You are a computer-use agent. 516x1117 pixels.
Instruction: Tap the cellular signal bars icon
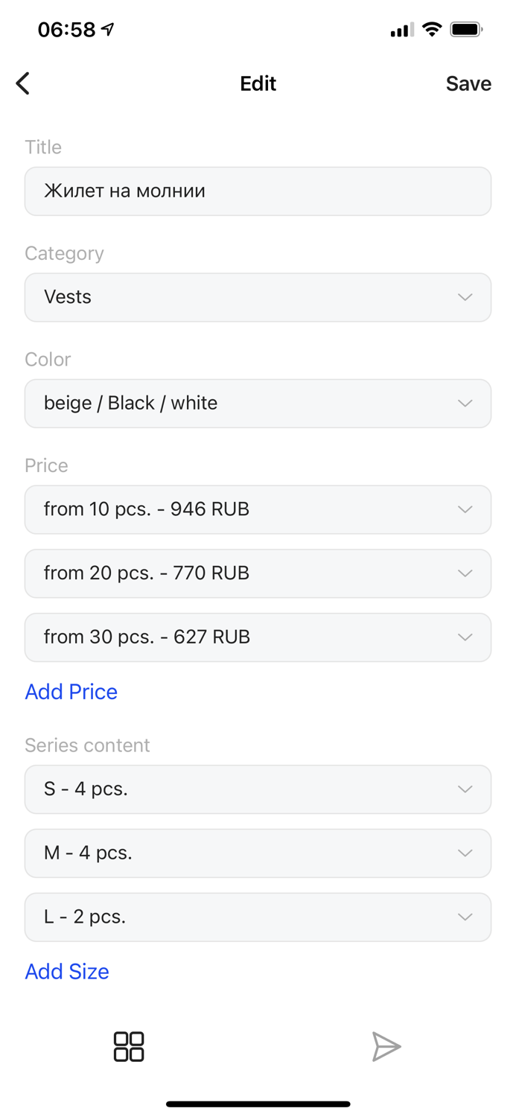[x=401, y=31]
